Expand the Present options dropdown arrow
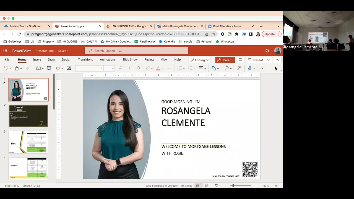Screen dimensions: 354x199 tap(268, 60)
